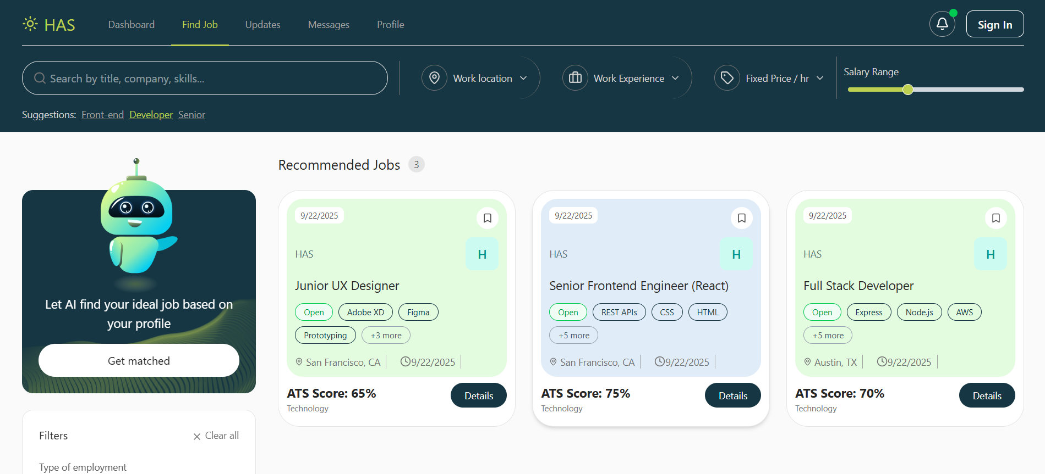Click the notification bell icon
Viewport: 1045px width, 474px height.
(x=942, y=24)
